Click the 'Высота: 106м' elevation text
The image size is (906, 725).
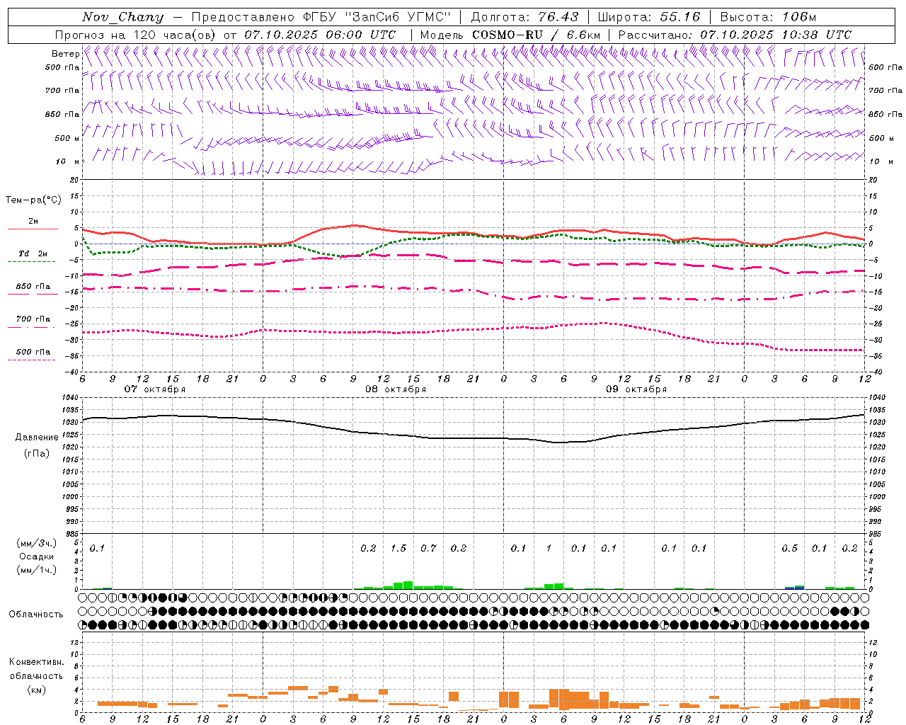pos(768,17)
